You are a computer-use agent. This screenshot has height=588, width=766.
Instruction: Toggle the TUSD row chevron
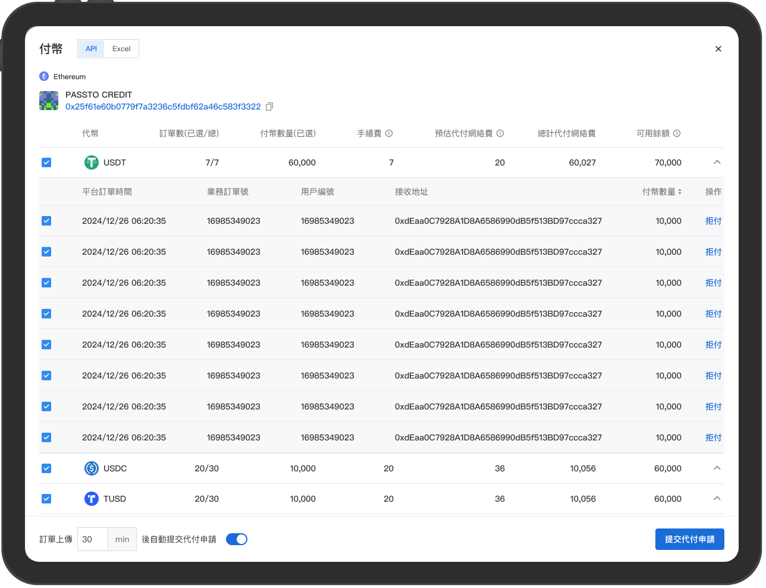point(717,498)
